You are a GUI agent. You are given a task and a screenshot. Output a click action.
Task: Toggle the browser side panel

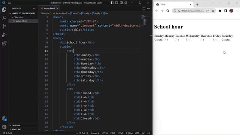tap(226, 11)
